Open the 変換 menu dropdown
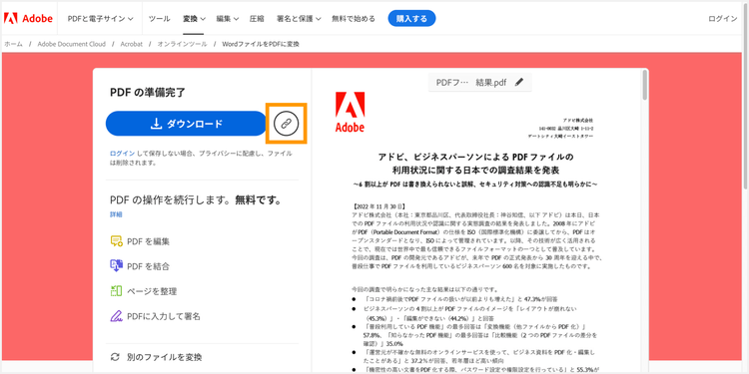Image resolution: width=749 pixels, height=374 pixels. point(194,19)
